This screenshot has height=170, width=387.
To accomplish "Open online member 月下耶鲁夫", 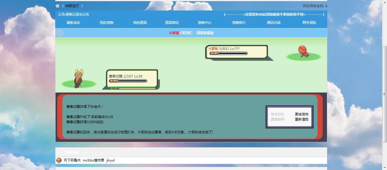I will pyautogui.click(x=72, y=160).
